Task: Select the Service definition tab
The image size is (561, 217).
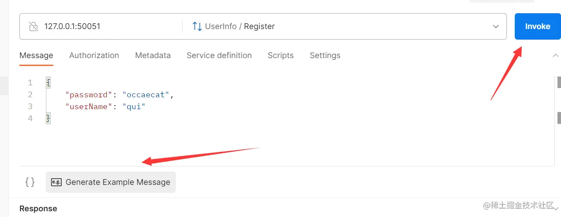Action: click(219, 55)
